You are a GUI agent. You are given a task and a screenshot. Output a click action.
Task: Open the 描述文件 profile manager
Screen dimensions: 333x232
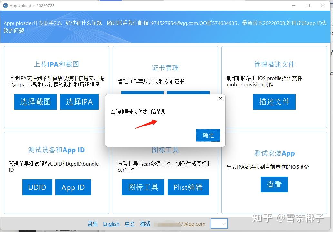tap(274, 102)
